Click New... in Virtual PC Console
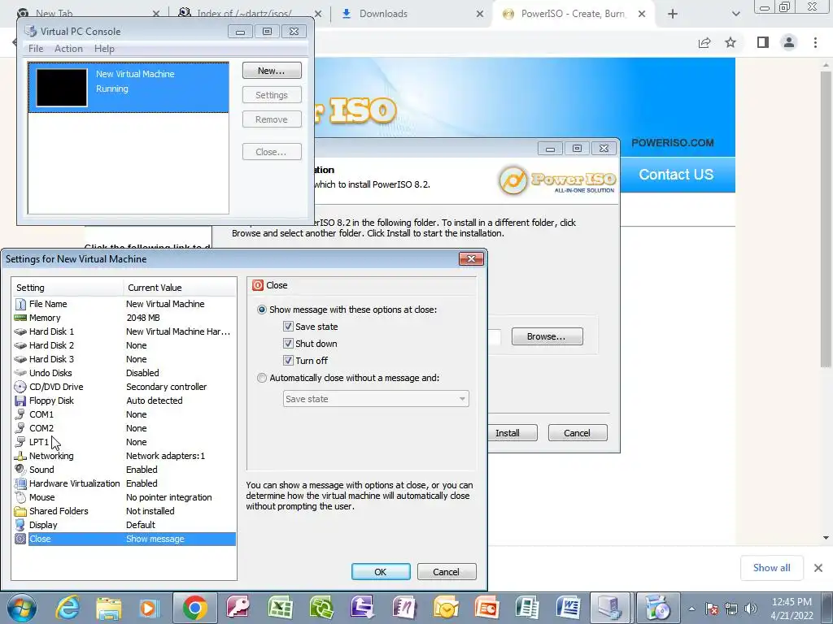Viewport: 833px width, 624px height. [272, 71]
